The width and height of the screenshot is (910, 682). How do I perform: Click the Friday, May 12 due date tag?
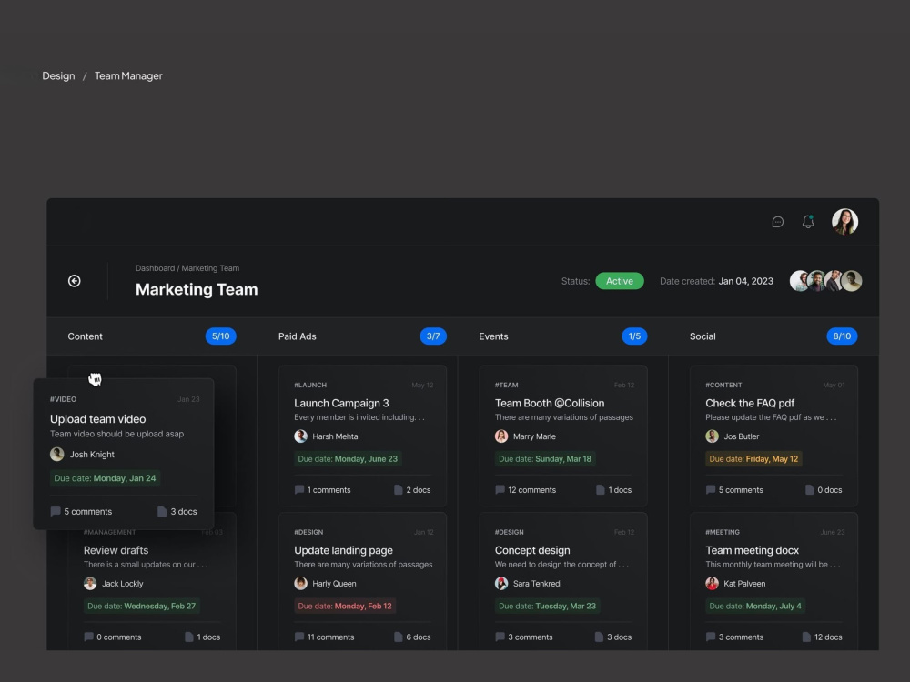(x=753, y=458)
